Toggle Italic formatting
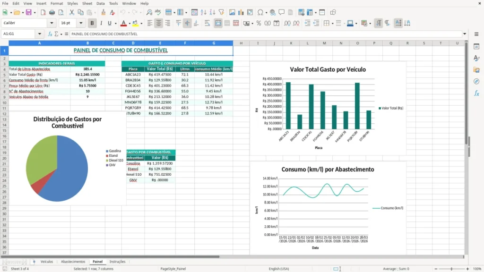484x272 pixels. click(101, 23)
